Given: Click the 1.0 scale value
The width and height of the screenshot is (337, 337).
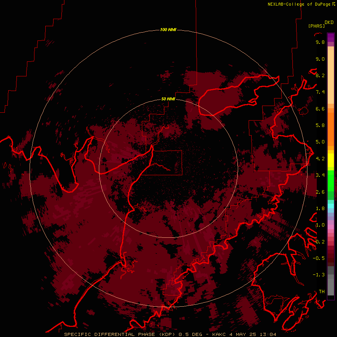Looking at the screenshot, I should pos(320,225).
